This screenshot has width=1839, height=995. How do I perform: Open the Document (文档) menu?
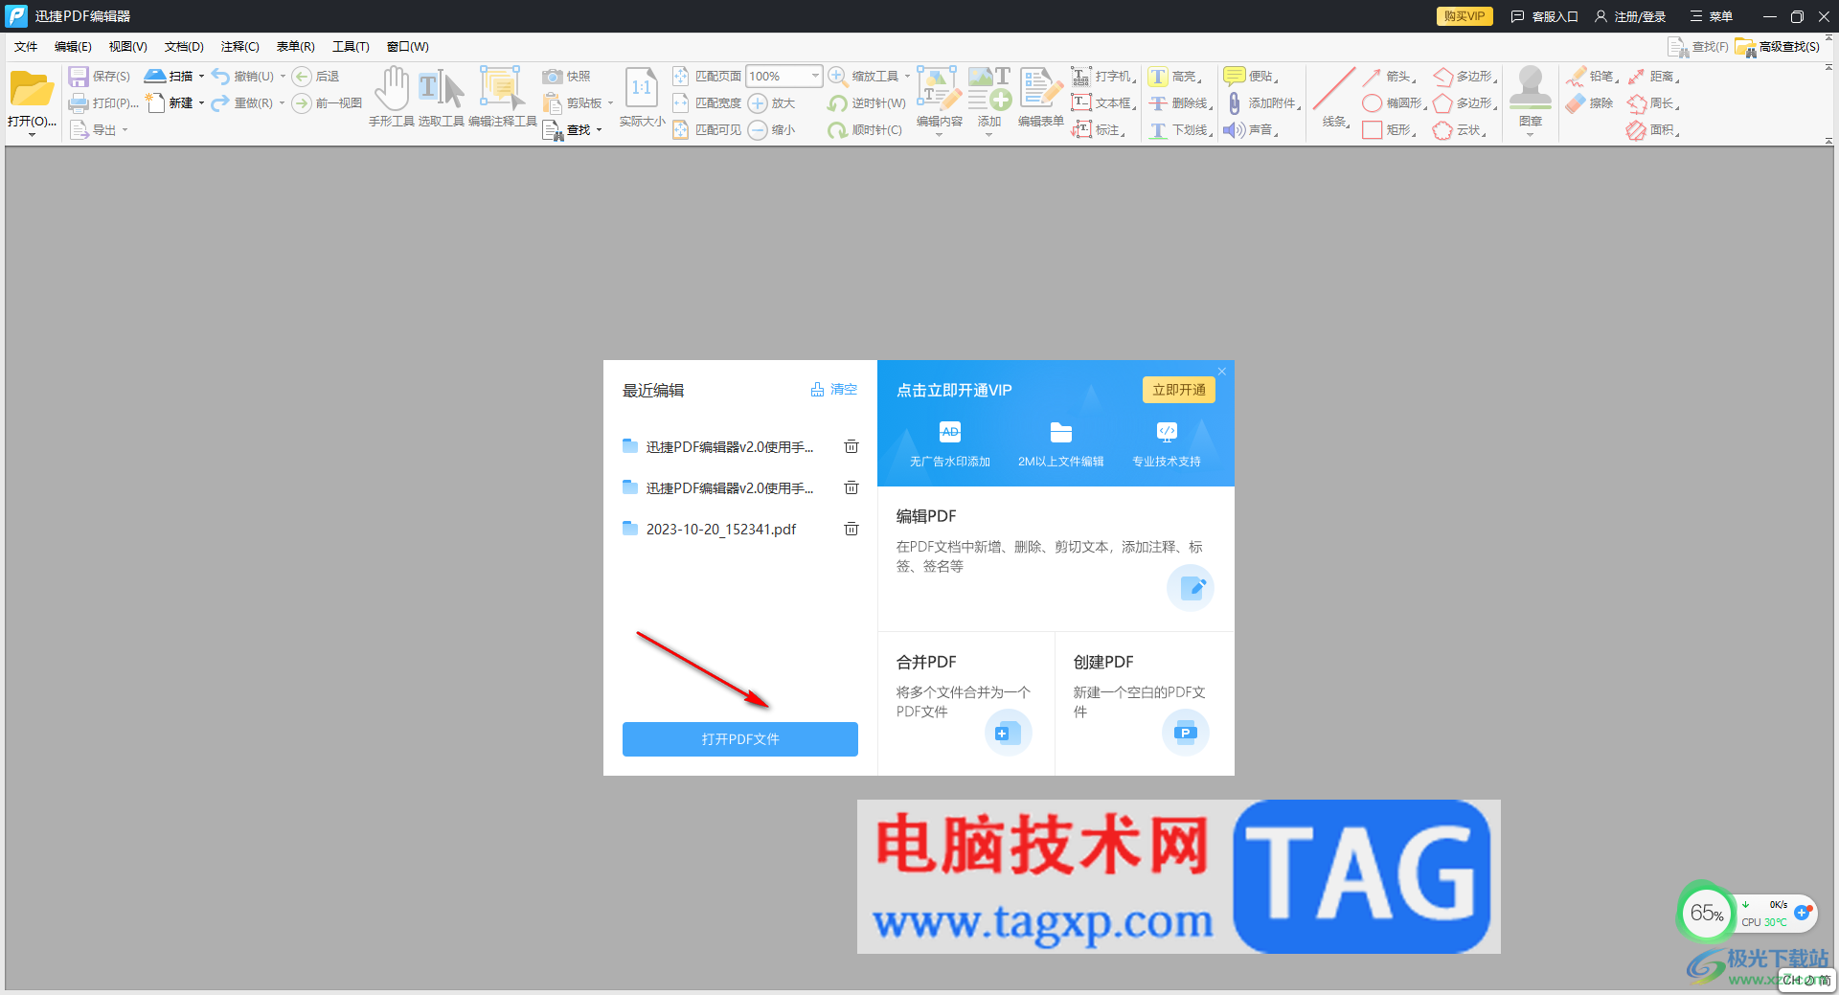click(184, 47)
